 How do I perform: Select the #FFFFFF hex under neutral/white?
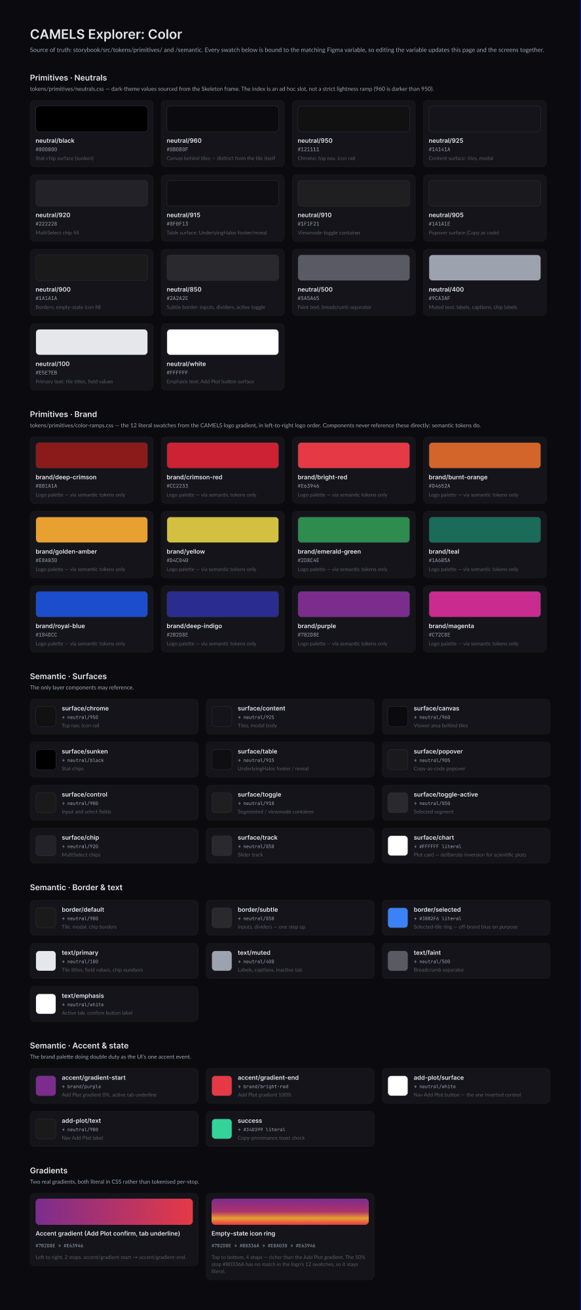pos(178,373)
